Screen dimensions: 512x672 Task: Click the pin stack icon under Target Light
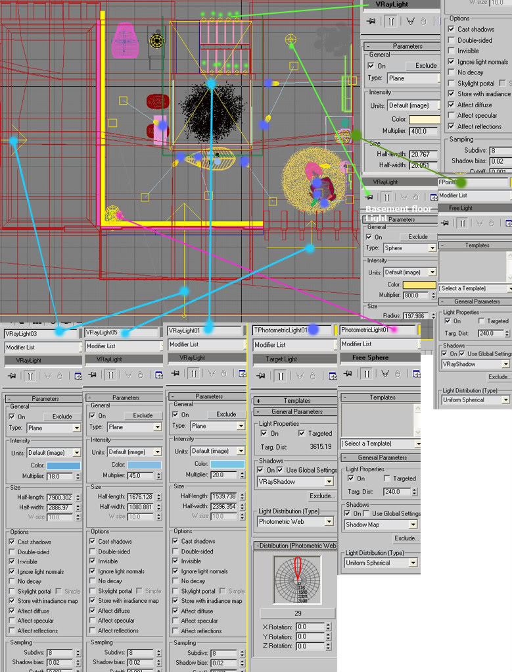(x=261, y=376)
